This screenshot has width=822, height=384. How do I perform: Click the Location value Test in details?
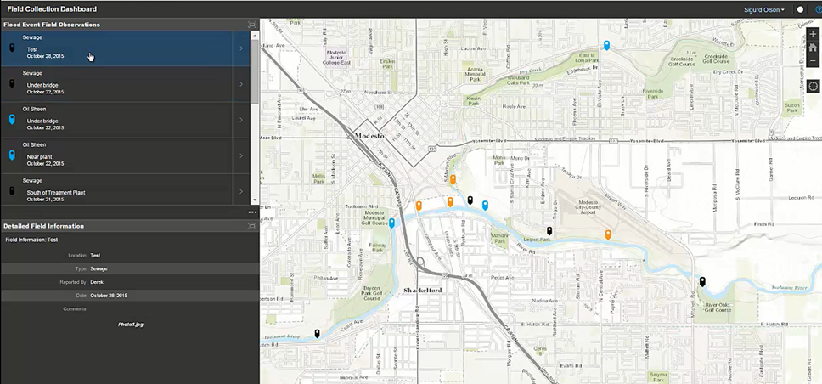point(95,256)
